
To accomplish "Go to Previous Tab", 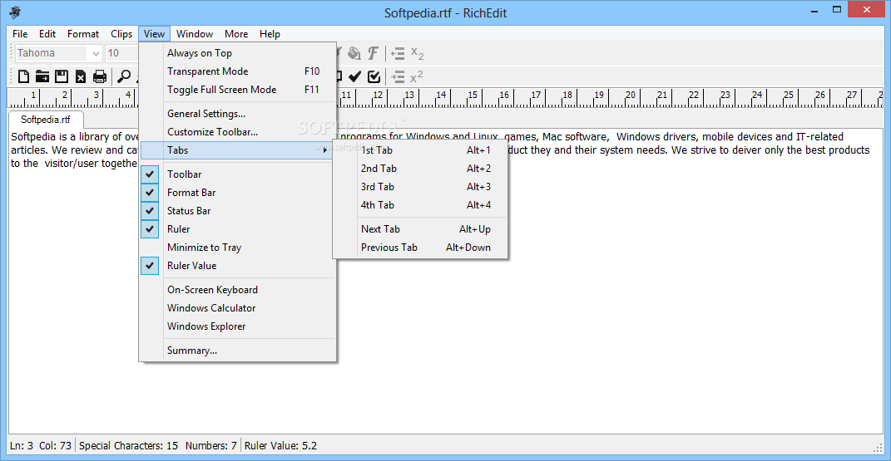I will [x=420, y=248].
